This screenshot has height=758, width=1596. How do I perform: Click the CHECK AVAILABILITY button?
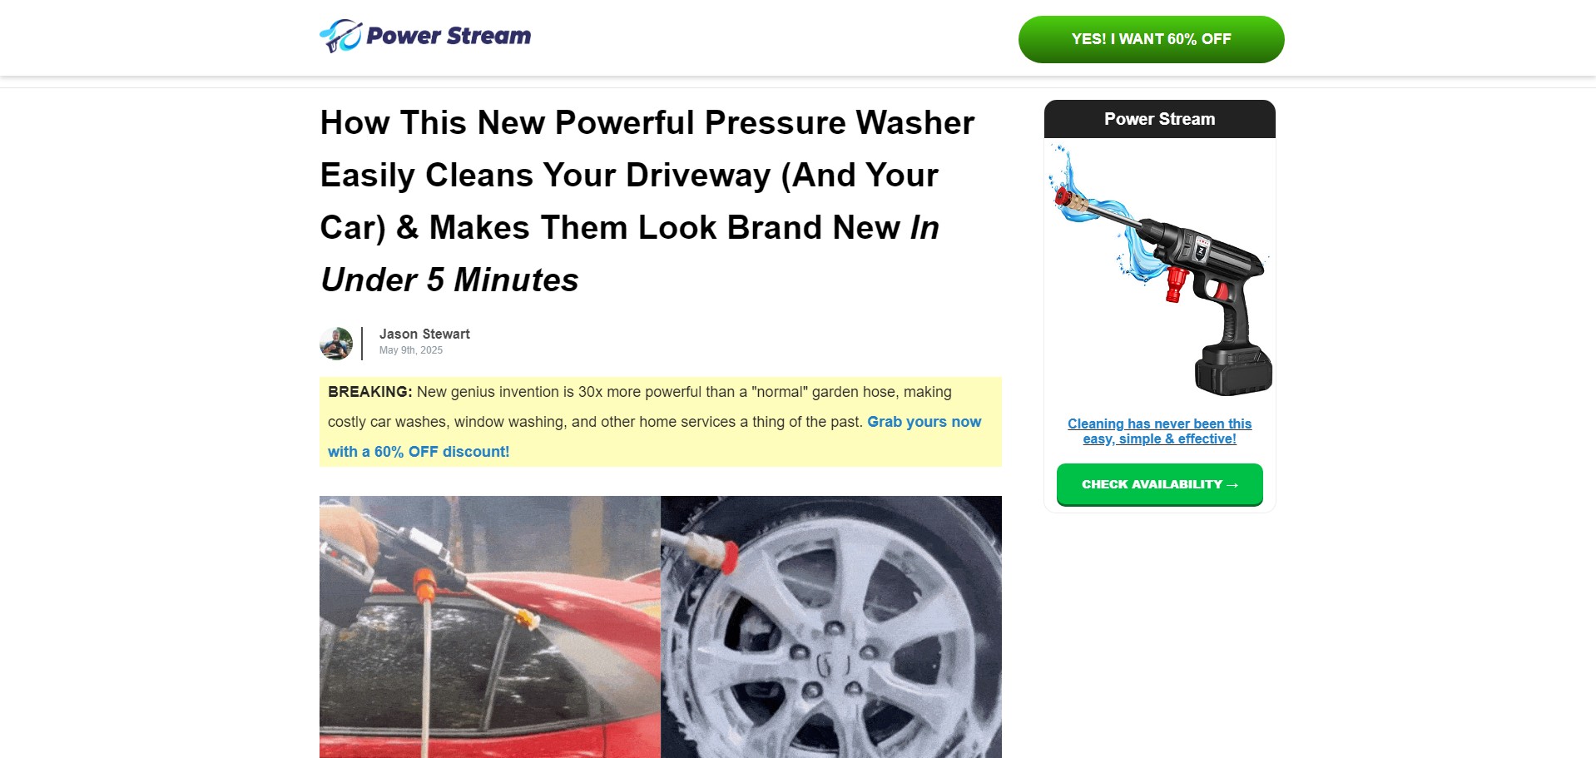[1159, 484]
